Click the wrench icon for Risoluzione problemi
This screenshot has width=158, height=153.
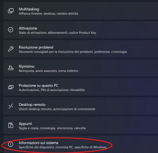pyautogui.click(x=11, y=49)
